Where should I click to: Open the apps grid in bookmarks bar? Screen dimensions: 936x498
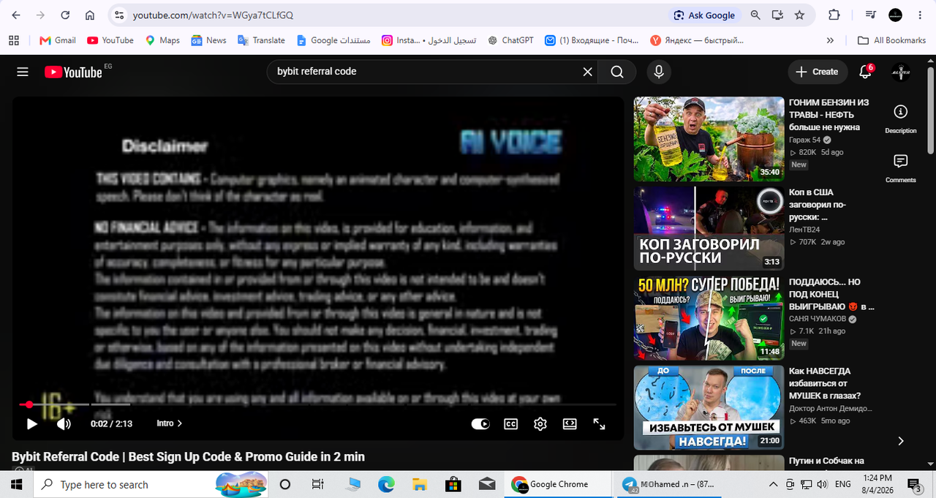point(13,40)
